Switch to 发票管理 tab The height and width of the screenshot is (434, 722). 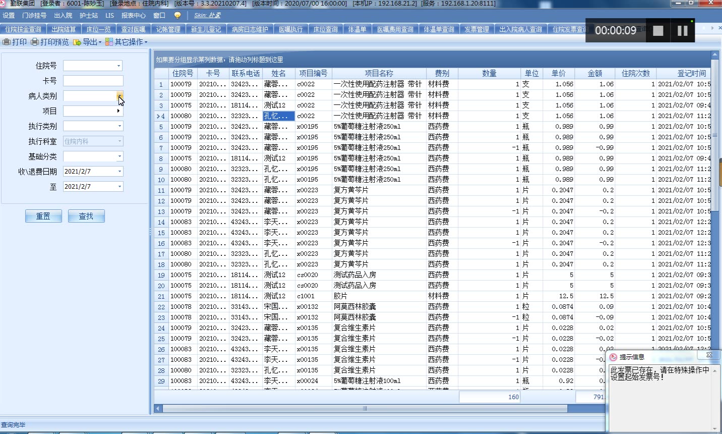point(476,29)
